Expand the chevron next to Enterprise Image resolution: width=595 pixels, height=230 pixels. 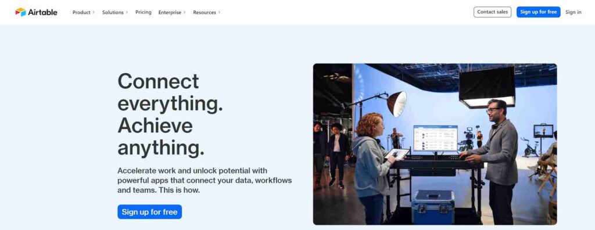[184, 12]
